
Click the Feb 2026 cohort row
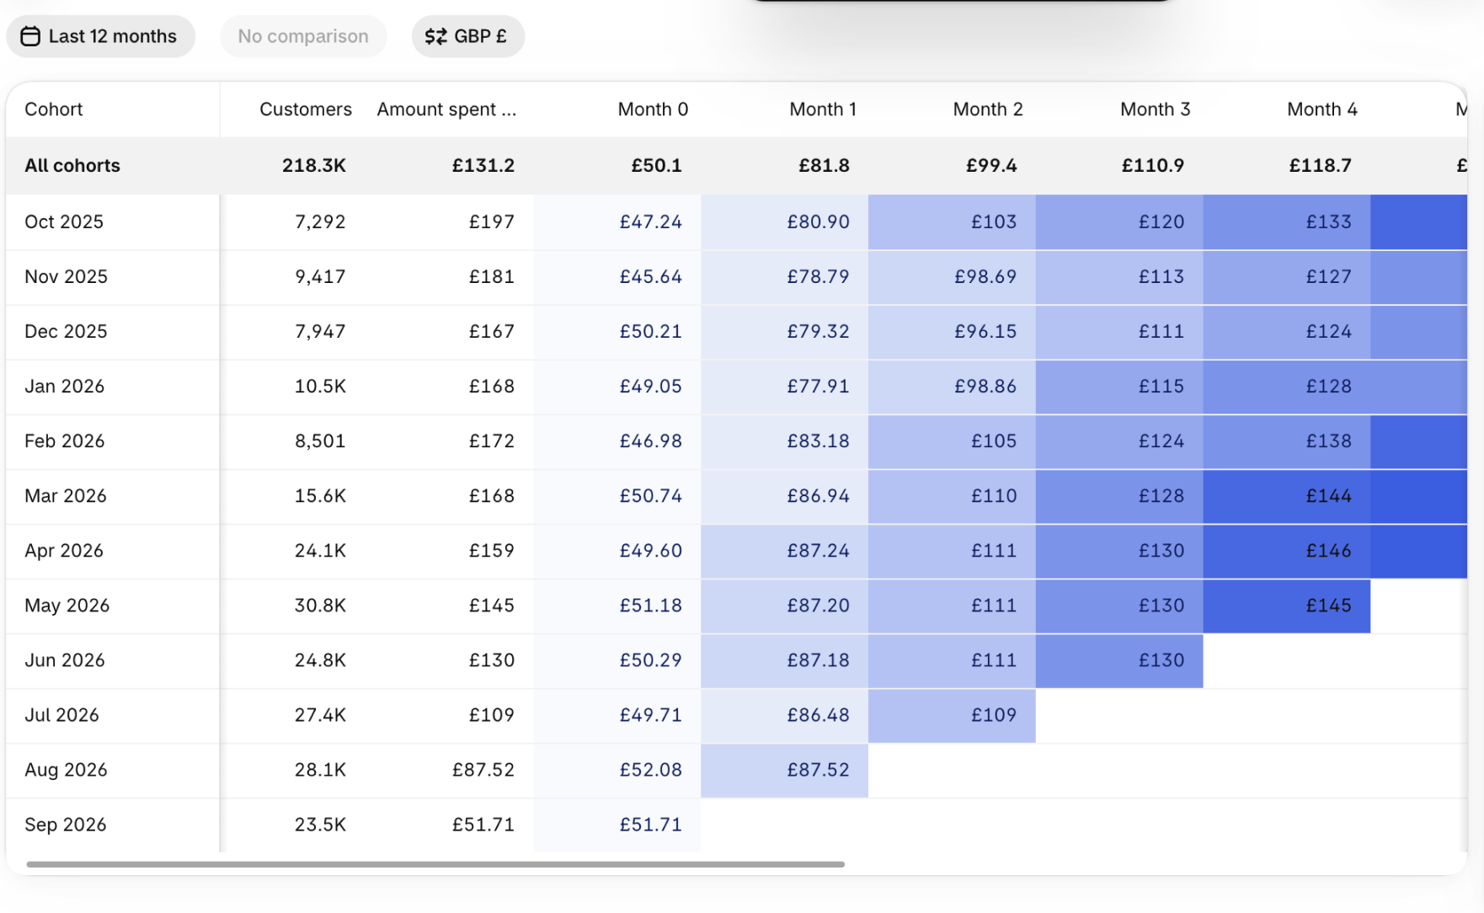click(736, 441)
